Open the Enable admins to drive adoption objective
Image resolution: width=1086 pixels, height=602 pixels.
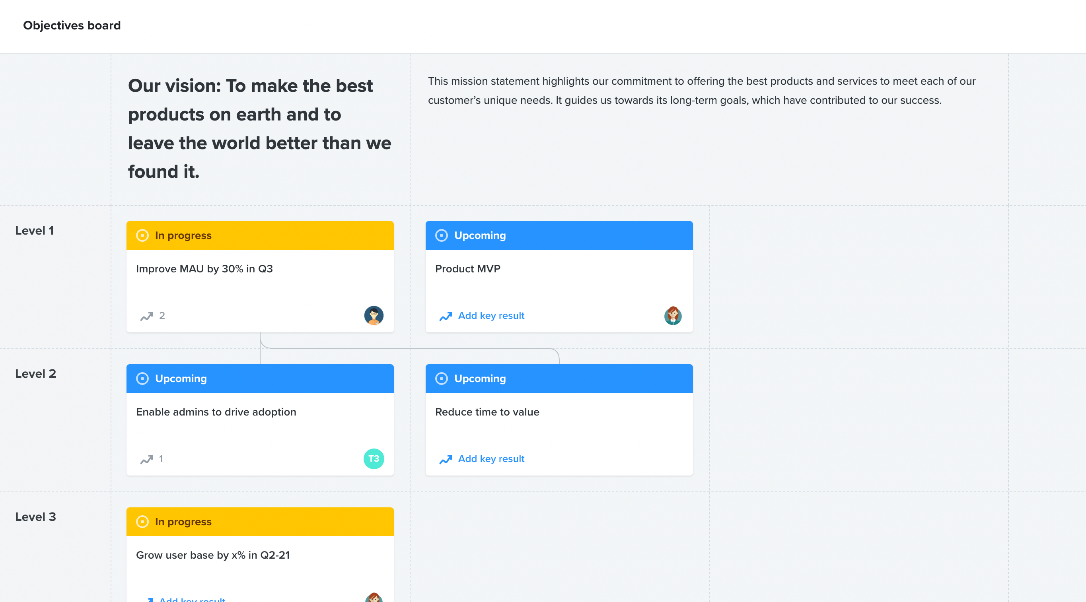(216, 412)
